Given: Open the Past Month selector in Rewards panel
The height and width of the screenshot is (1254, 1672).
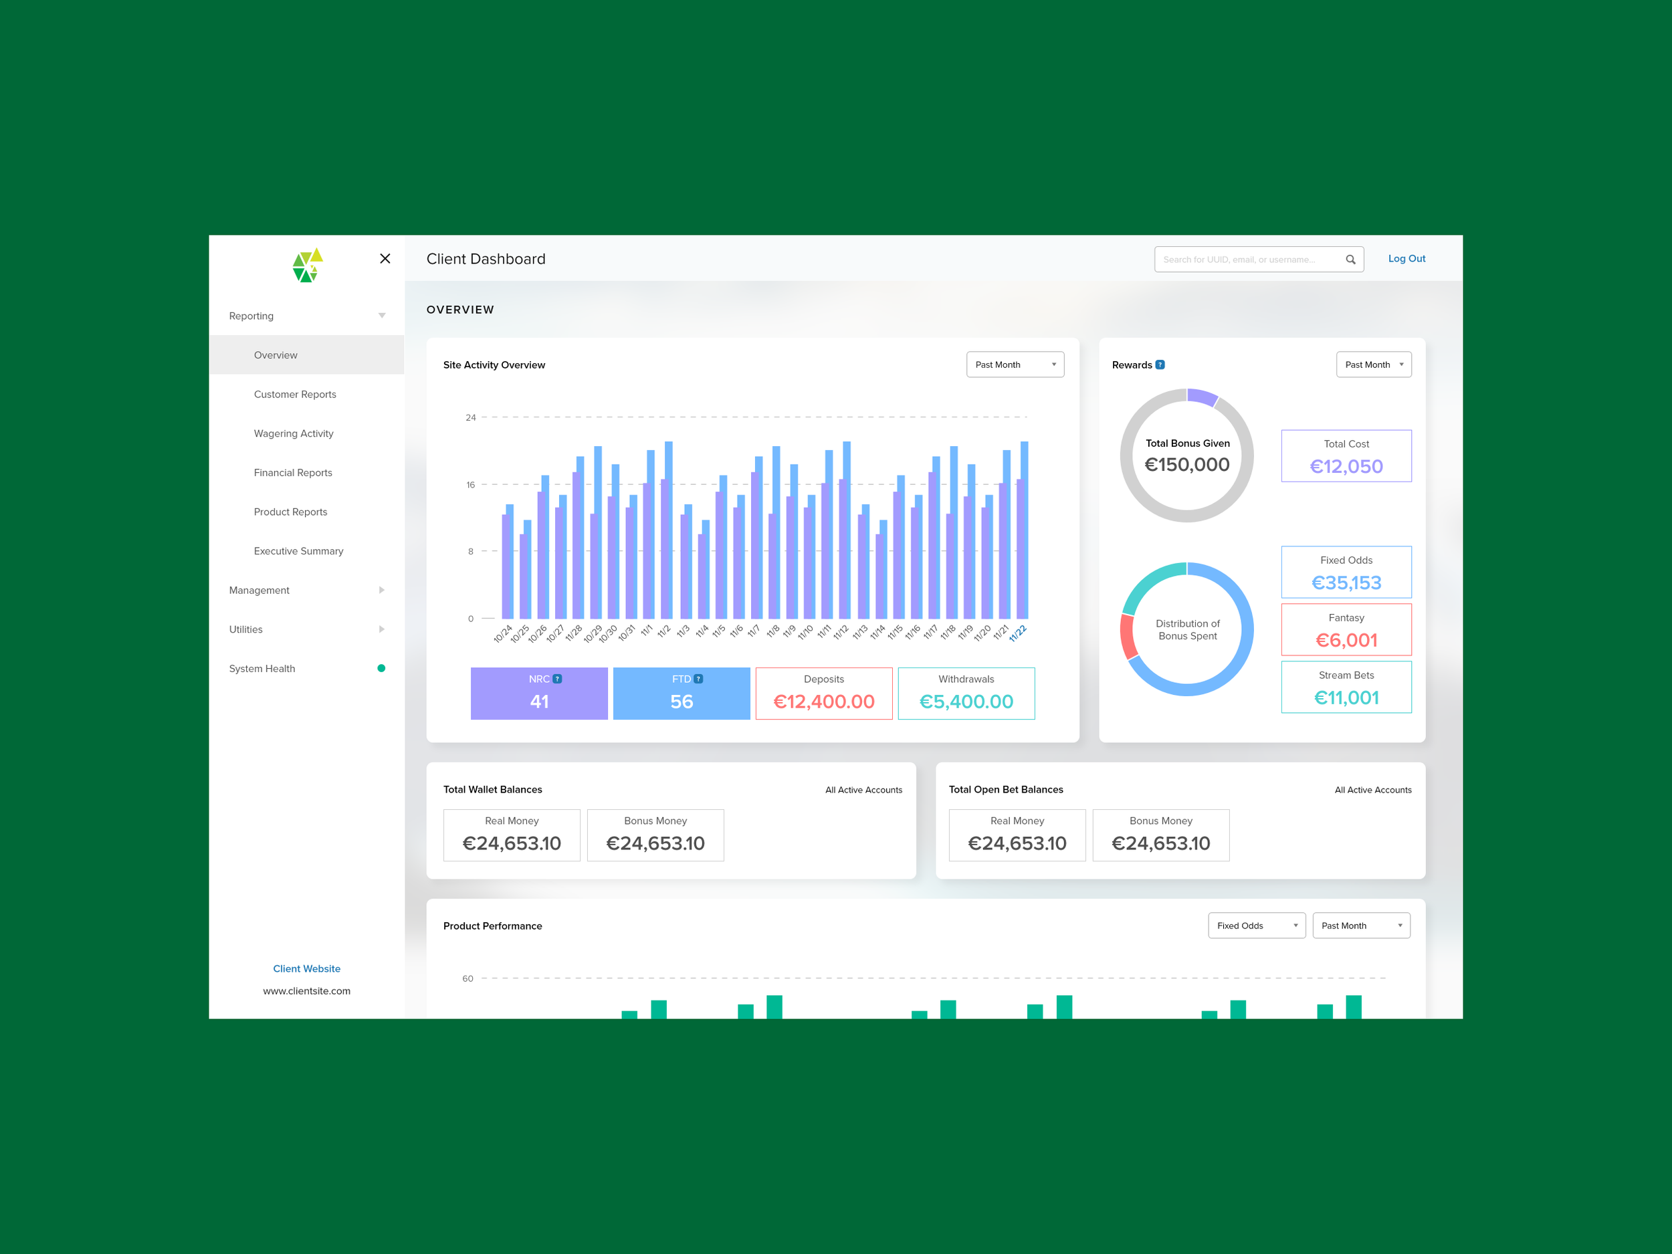Looking at the screenshot, I should [1374, 364].
